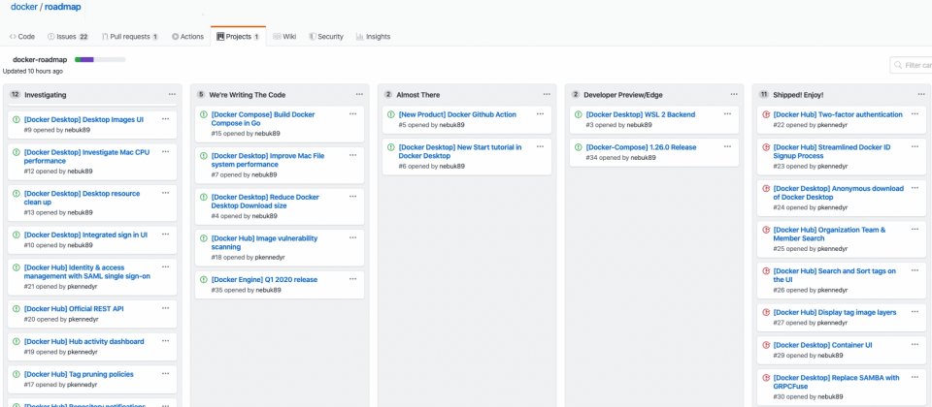Image resolution: width=932 pixels, height=407 pixels.
Task: Click open-issue icon on Identity & access management card
Action: 17,267
